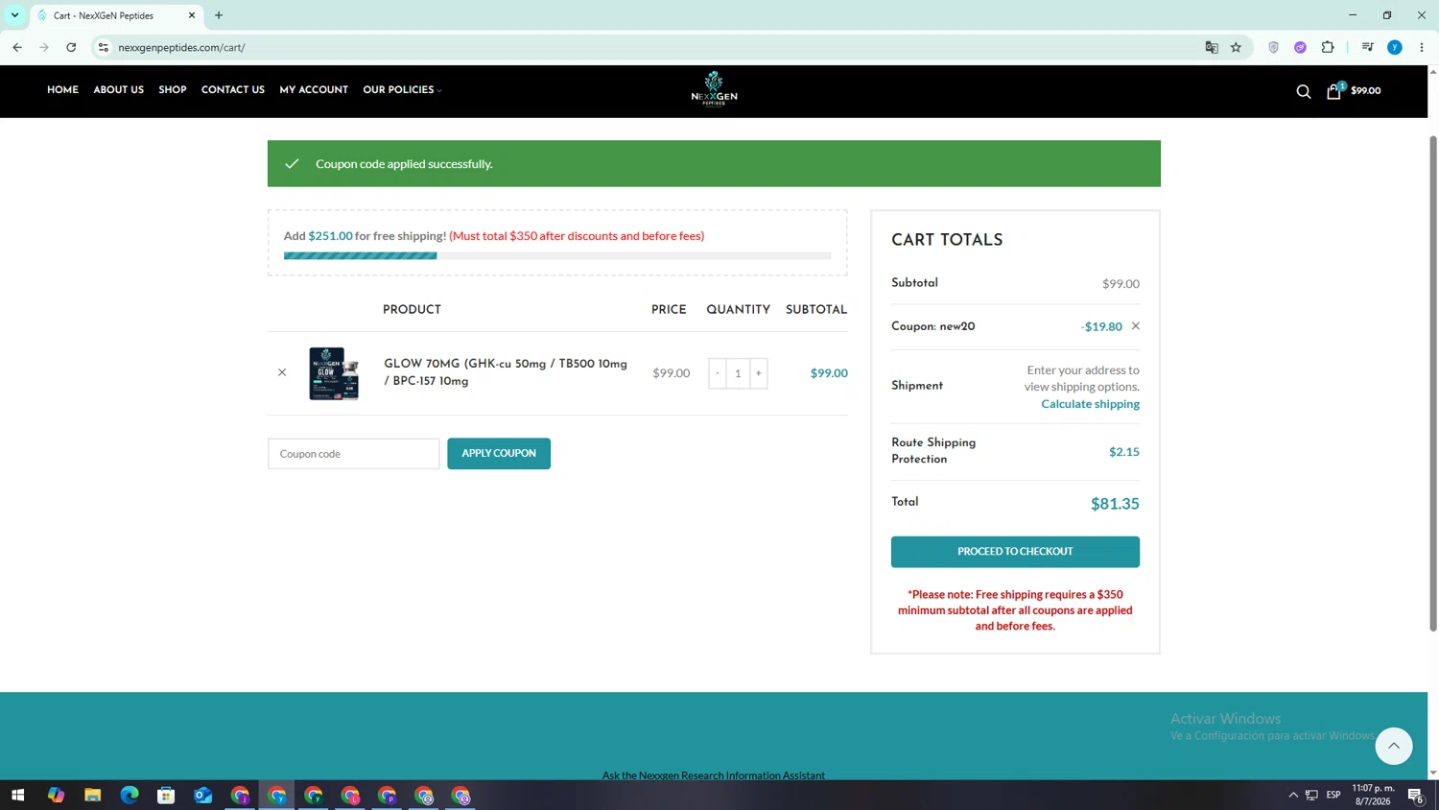Go to MY ACCOUNT
1439x810 pixels.
click(314, 90)
